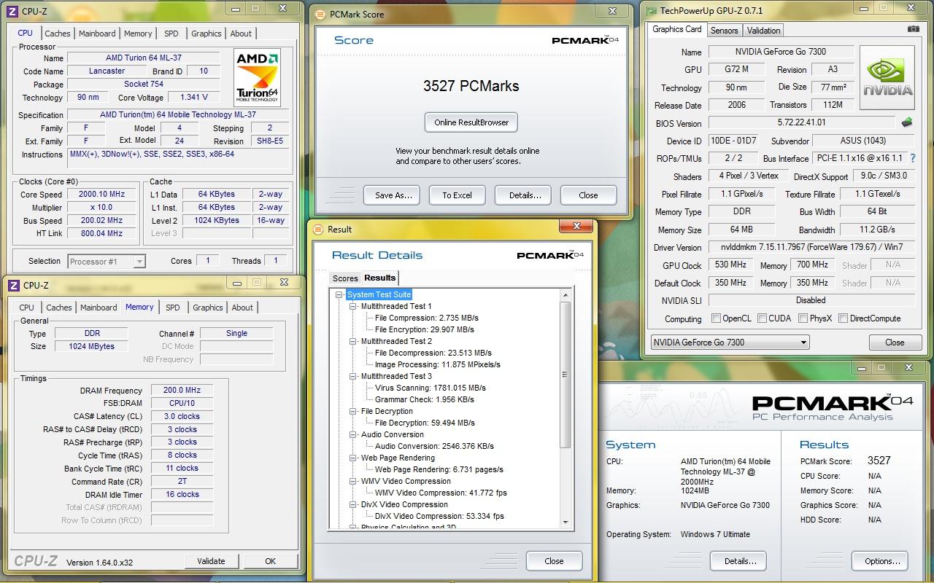The height and width of the screenshot is (583, 934).
Task: Click Details... in PCMark Score window
Action: point(525,195)
